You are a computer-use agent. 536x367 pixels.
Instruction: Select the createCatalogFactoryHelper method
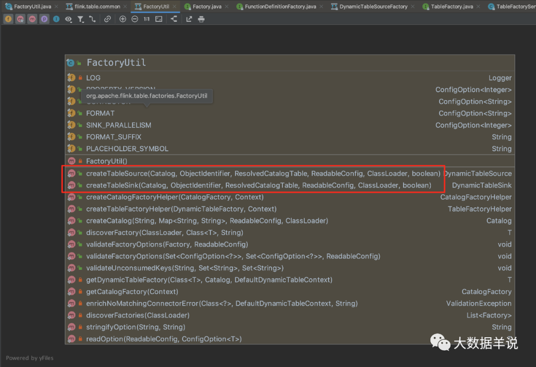click(290, 197)
